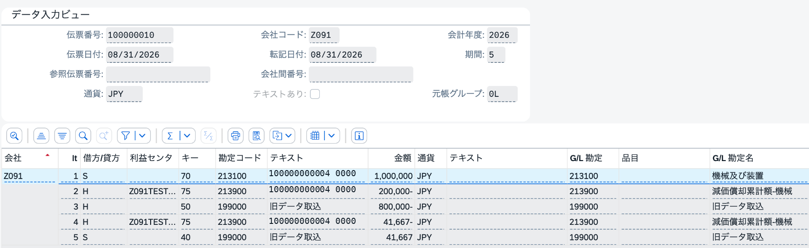Viewport: 809px width, 248px height.
Task: Select the 会社コード field Z091
Action: tap(324, 35)
